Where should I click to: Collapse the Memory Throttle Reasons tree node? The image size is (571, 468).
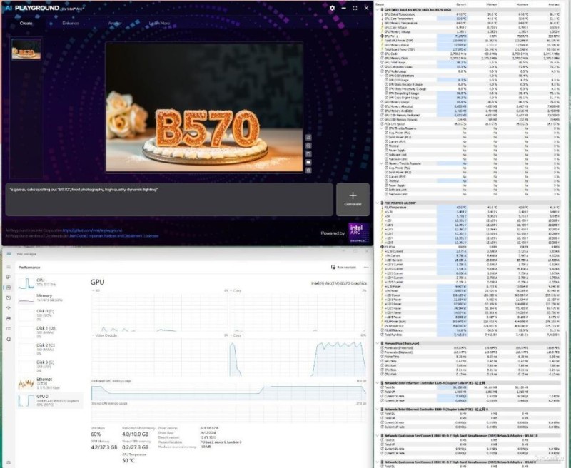click(383, 163)
